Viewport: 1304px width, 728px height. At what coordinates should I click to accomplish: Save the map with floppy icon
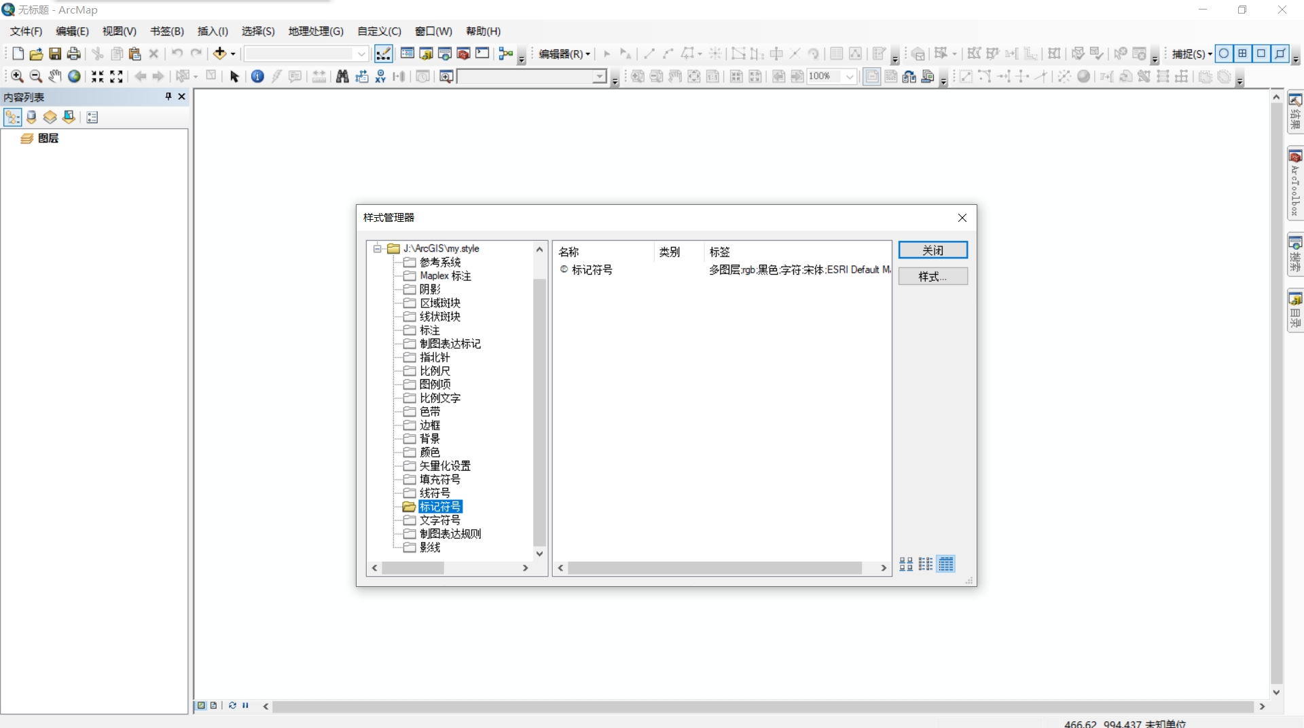(55, 54)
